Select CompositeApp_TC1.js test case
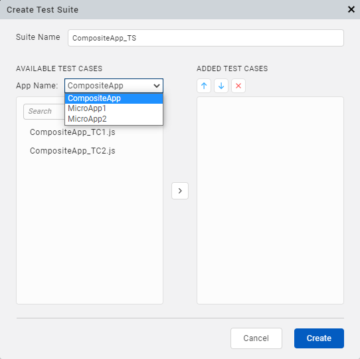 (x=72, y=132)
